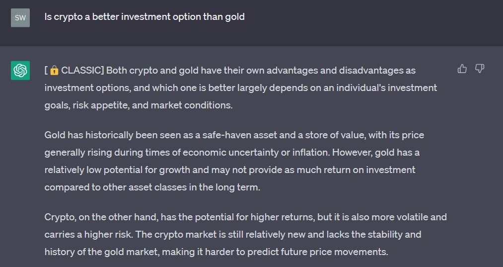The width and height of the screenshot is (503, 267).
Task: Click the thumbs down feedback icon
Action: [x=479, y=69]
